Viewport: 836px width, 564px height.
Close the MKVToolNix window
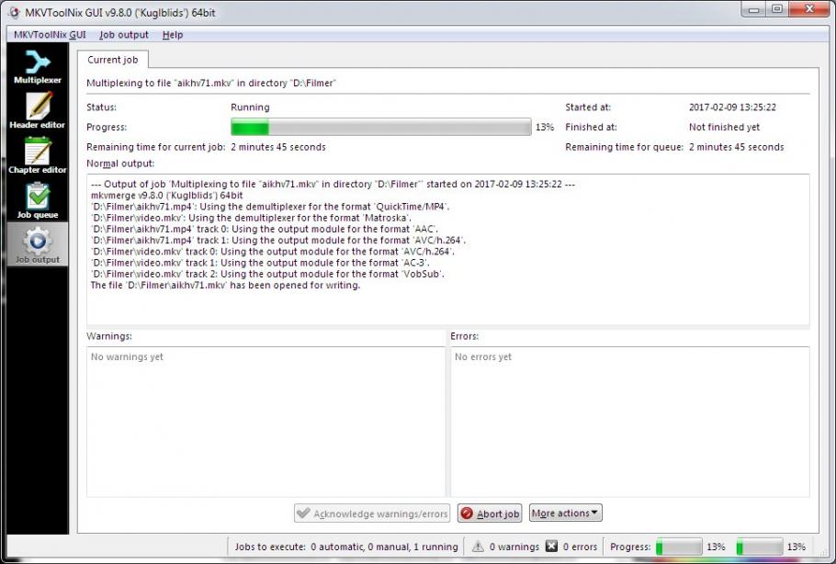pos(809,9)
